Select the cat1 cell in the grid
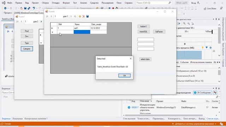The image size is (226, 127). [82, 28]
